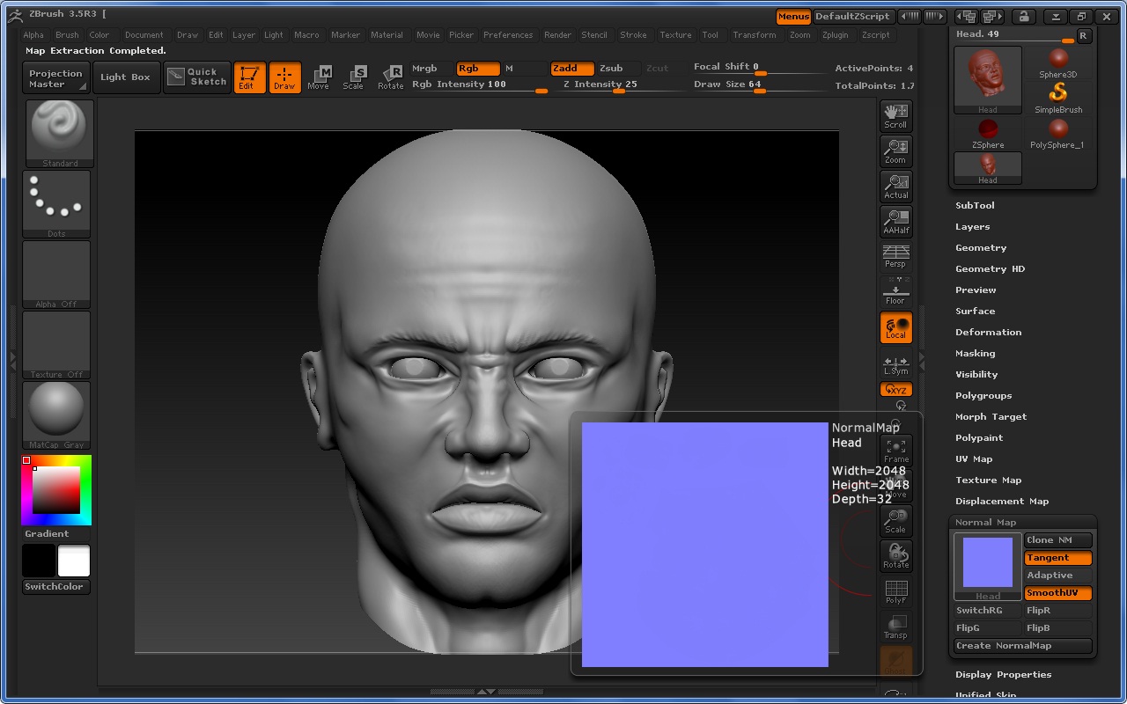
Task: Open the Zplugin menu
Action: pos(835,35)
